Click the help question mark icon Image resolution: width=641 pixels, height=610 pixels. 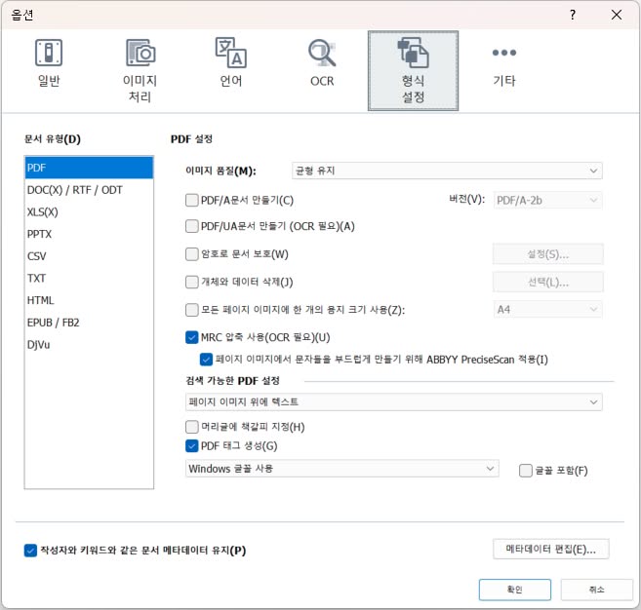coord(573,16)
